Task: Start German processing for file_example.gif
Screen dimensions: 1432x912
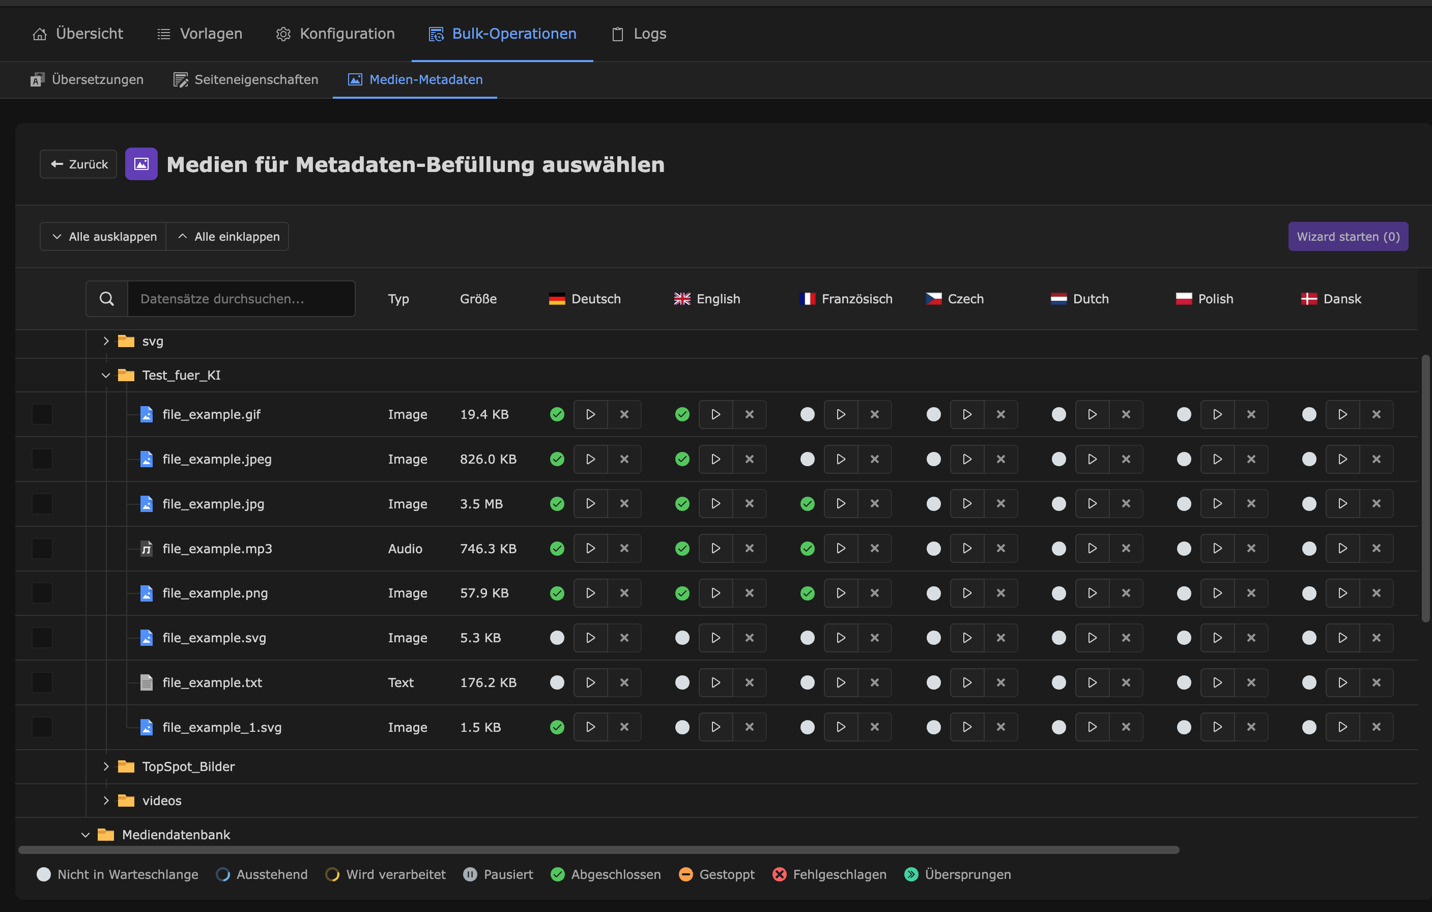Action: 590,414
